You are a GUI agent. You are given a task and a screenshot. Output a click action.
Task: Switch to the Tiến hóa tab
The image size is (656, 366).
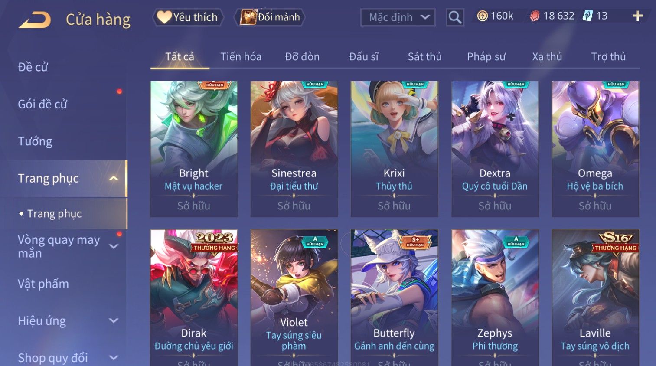pyautogui.click(x=241, y=57)
